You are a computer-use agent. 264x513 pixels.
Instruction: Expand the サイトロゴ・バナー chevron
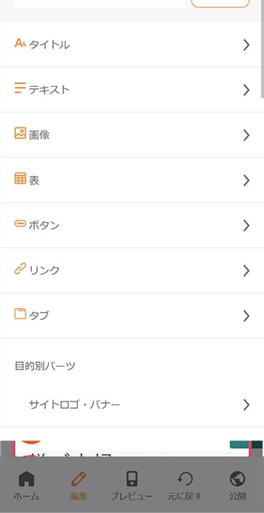[247, 405]
